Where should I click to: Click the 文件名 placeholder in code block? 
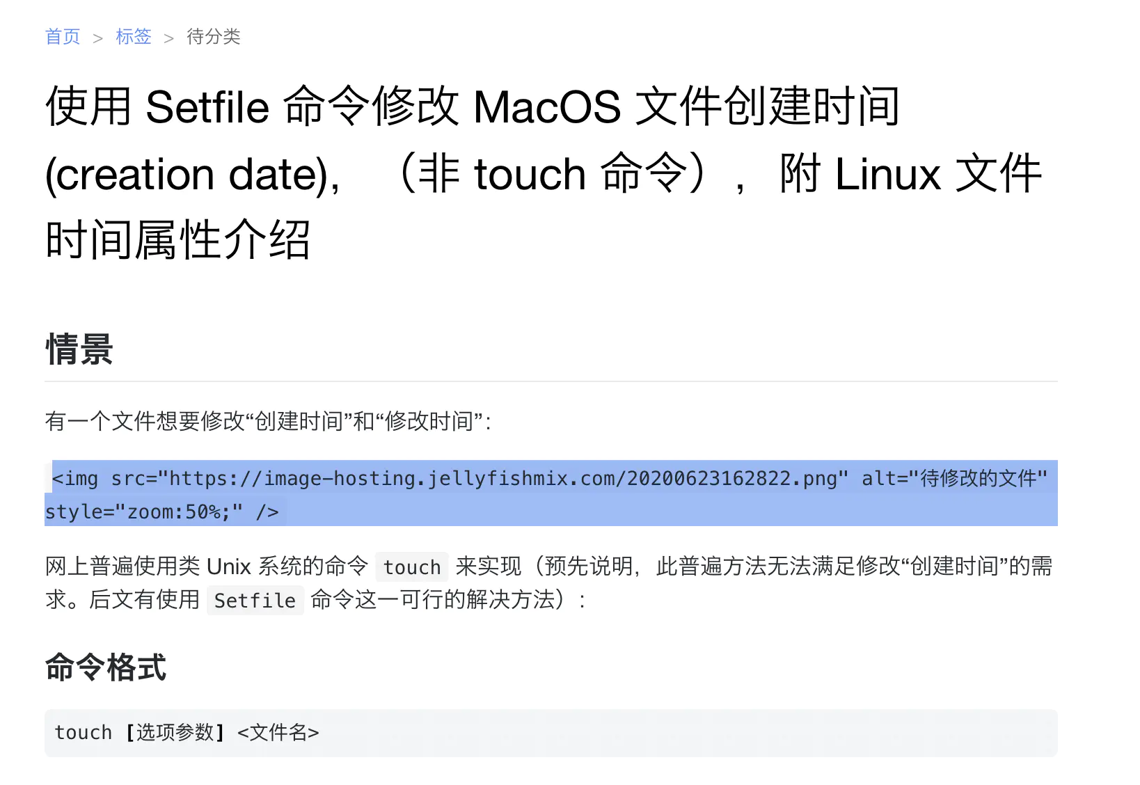click(x=278, y=732)
